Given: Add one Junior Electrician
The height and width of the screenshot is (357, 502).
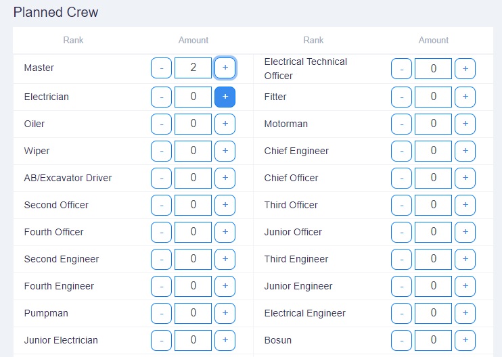Looking at the screenshot, I should tap(225, 340).
